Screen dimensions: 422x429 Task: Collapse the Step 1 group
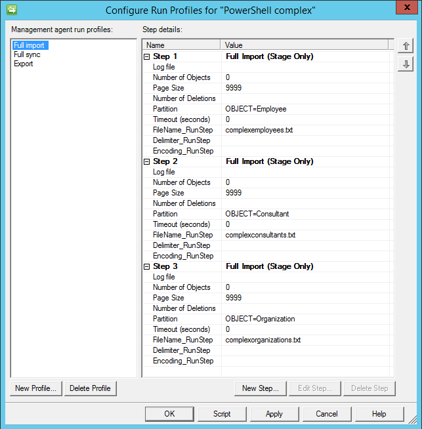(x=147, y=56)
